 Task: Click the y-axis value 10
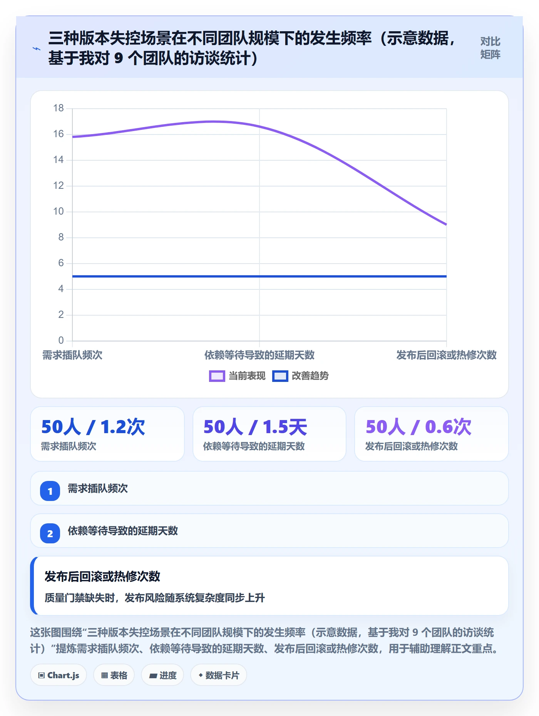point(59,212)
